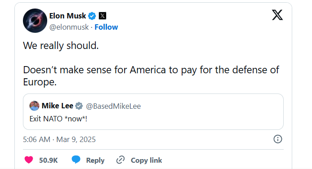Click the Mike Lee name in the quoted post
312x169 pixels.
coord(58,106)
